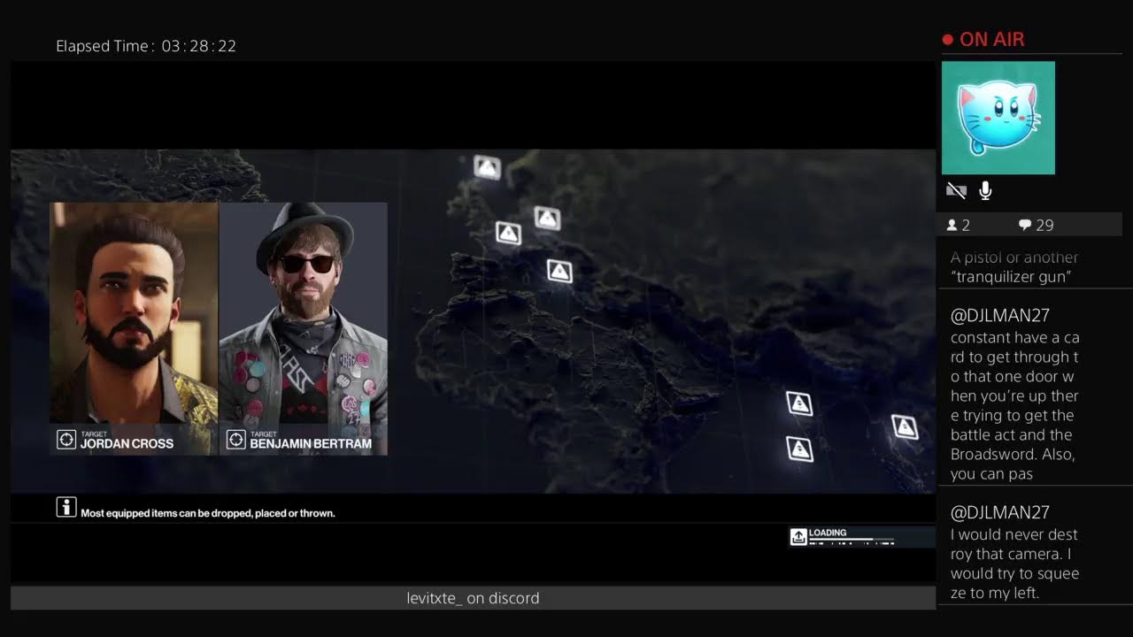Click the ON AIR label
The width and height of the screenshot is (1133, 637).
point(992,40)
